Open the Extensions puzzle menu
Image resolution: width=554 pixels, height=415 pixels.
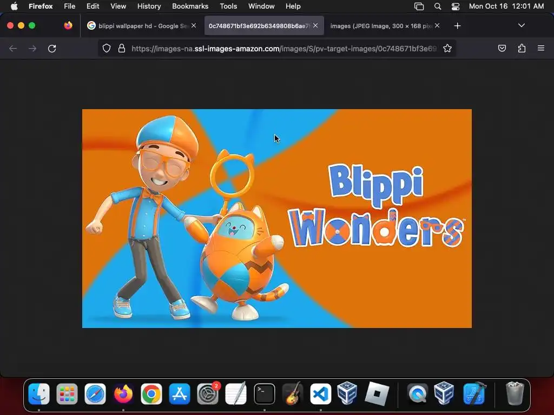click(x=522, y=48)
